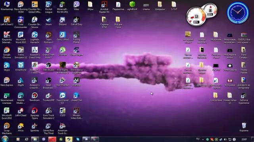This screenshot has width=254, height=142.
Task: Open Garry's Mod desktop icon
Action: pyautogui.click(x=63, y=36)
